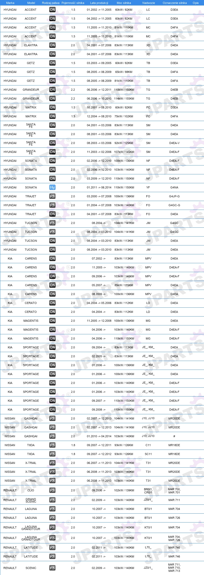Click the M4R 700, M4R 701 engine cell
This screenshot has width=204, height=575.
[174, 491]
